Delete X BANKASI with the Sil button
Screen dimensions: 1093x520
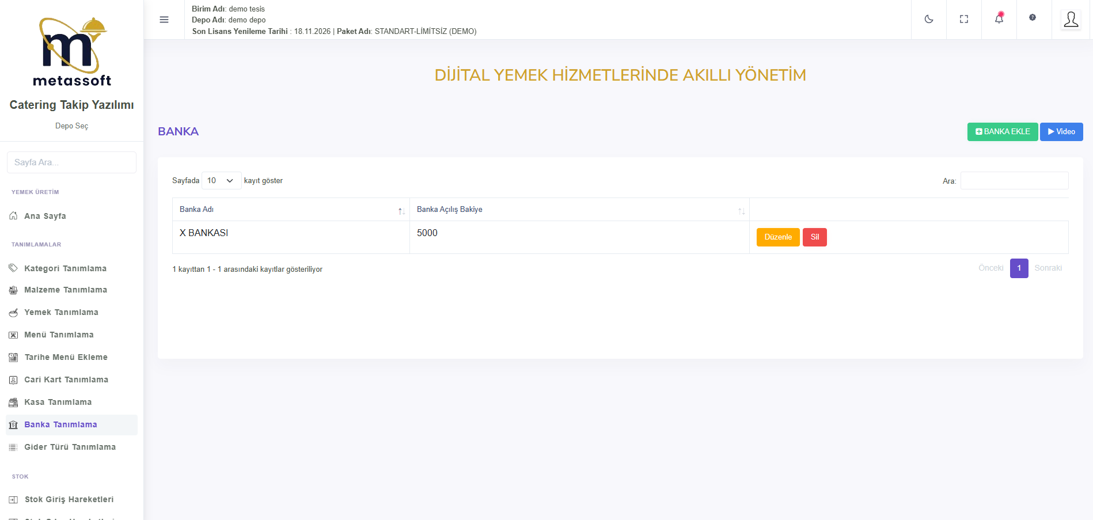(x=814, y=237)
